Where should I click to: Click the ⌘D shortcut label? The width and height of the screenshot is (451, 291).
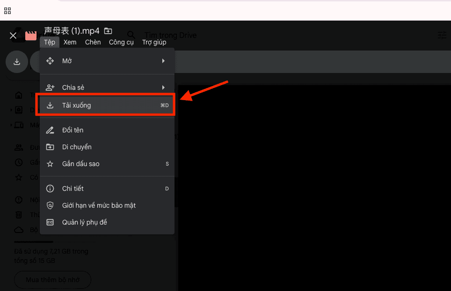tap(165, 105)
